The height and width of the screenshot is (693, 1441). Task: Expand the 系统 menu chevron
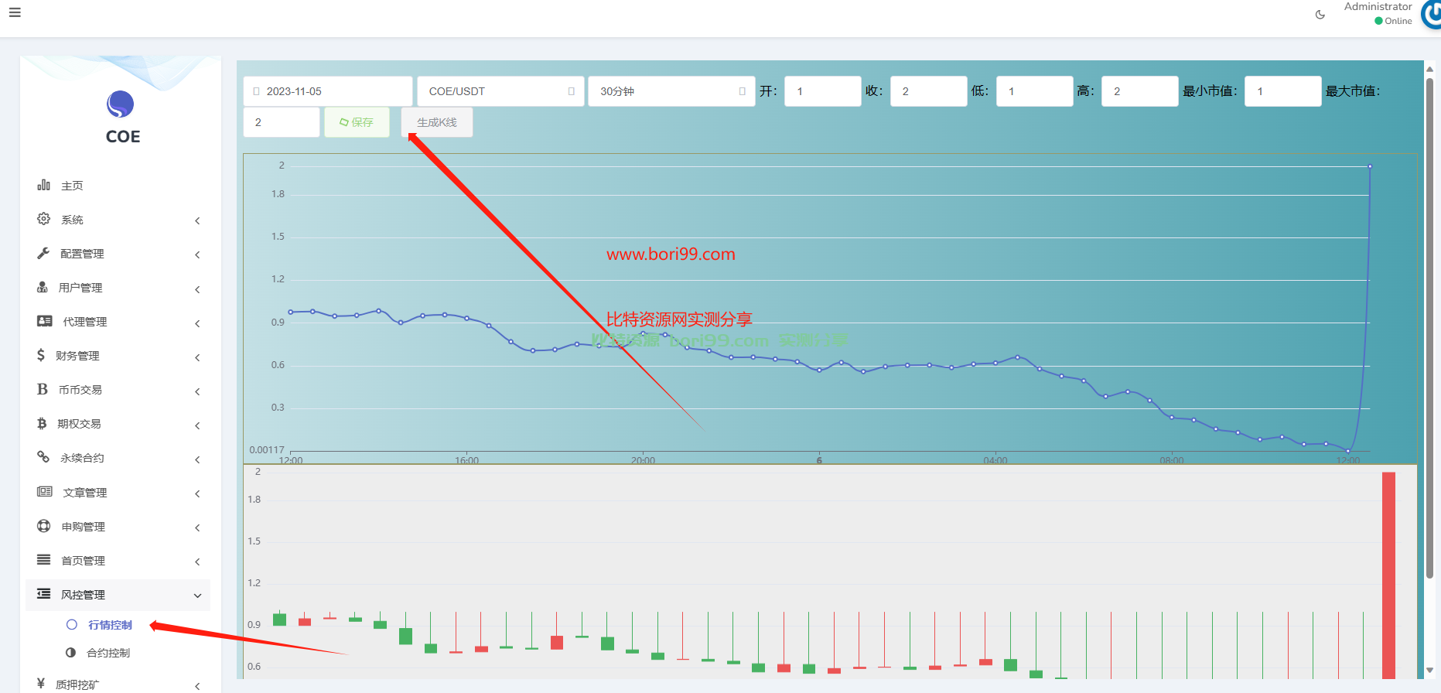pyautogui.click(x=198, y=220)
